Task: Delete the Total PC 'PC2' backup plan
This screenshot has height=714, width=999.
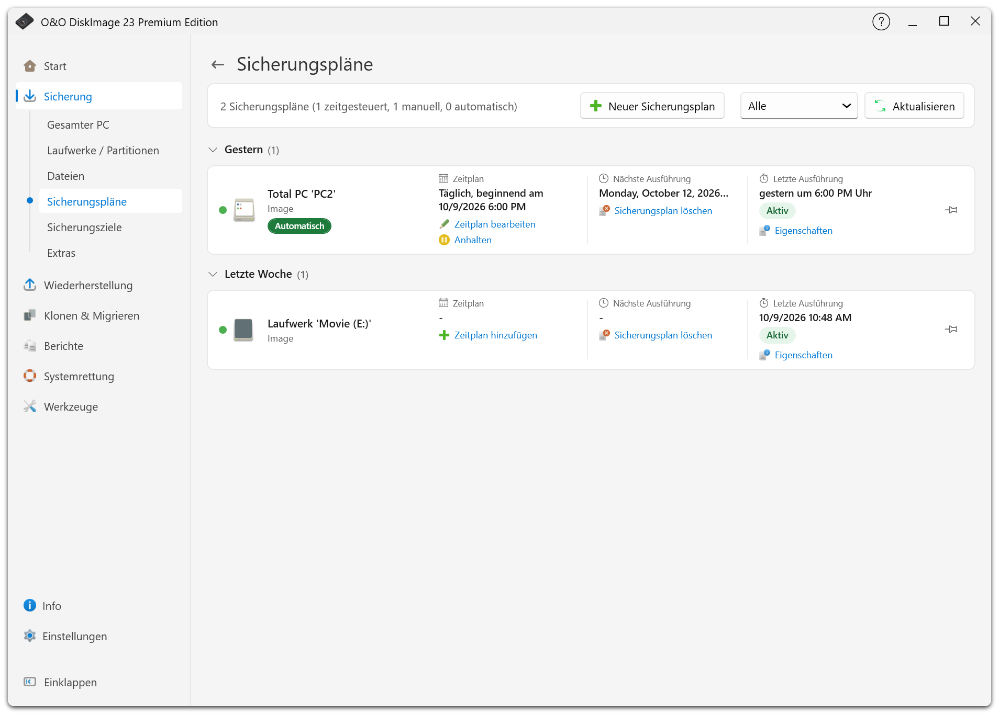Action: tap(663, 210)
